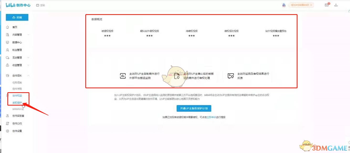Click the 创作设置 gear icon
This screenshot has width=350, height=153.
click(x=8, y=131)
